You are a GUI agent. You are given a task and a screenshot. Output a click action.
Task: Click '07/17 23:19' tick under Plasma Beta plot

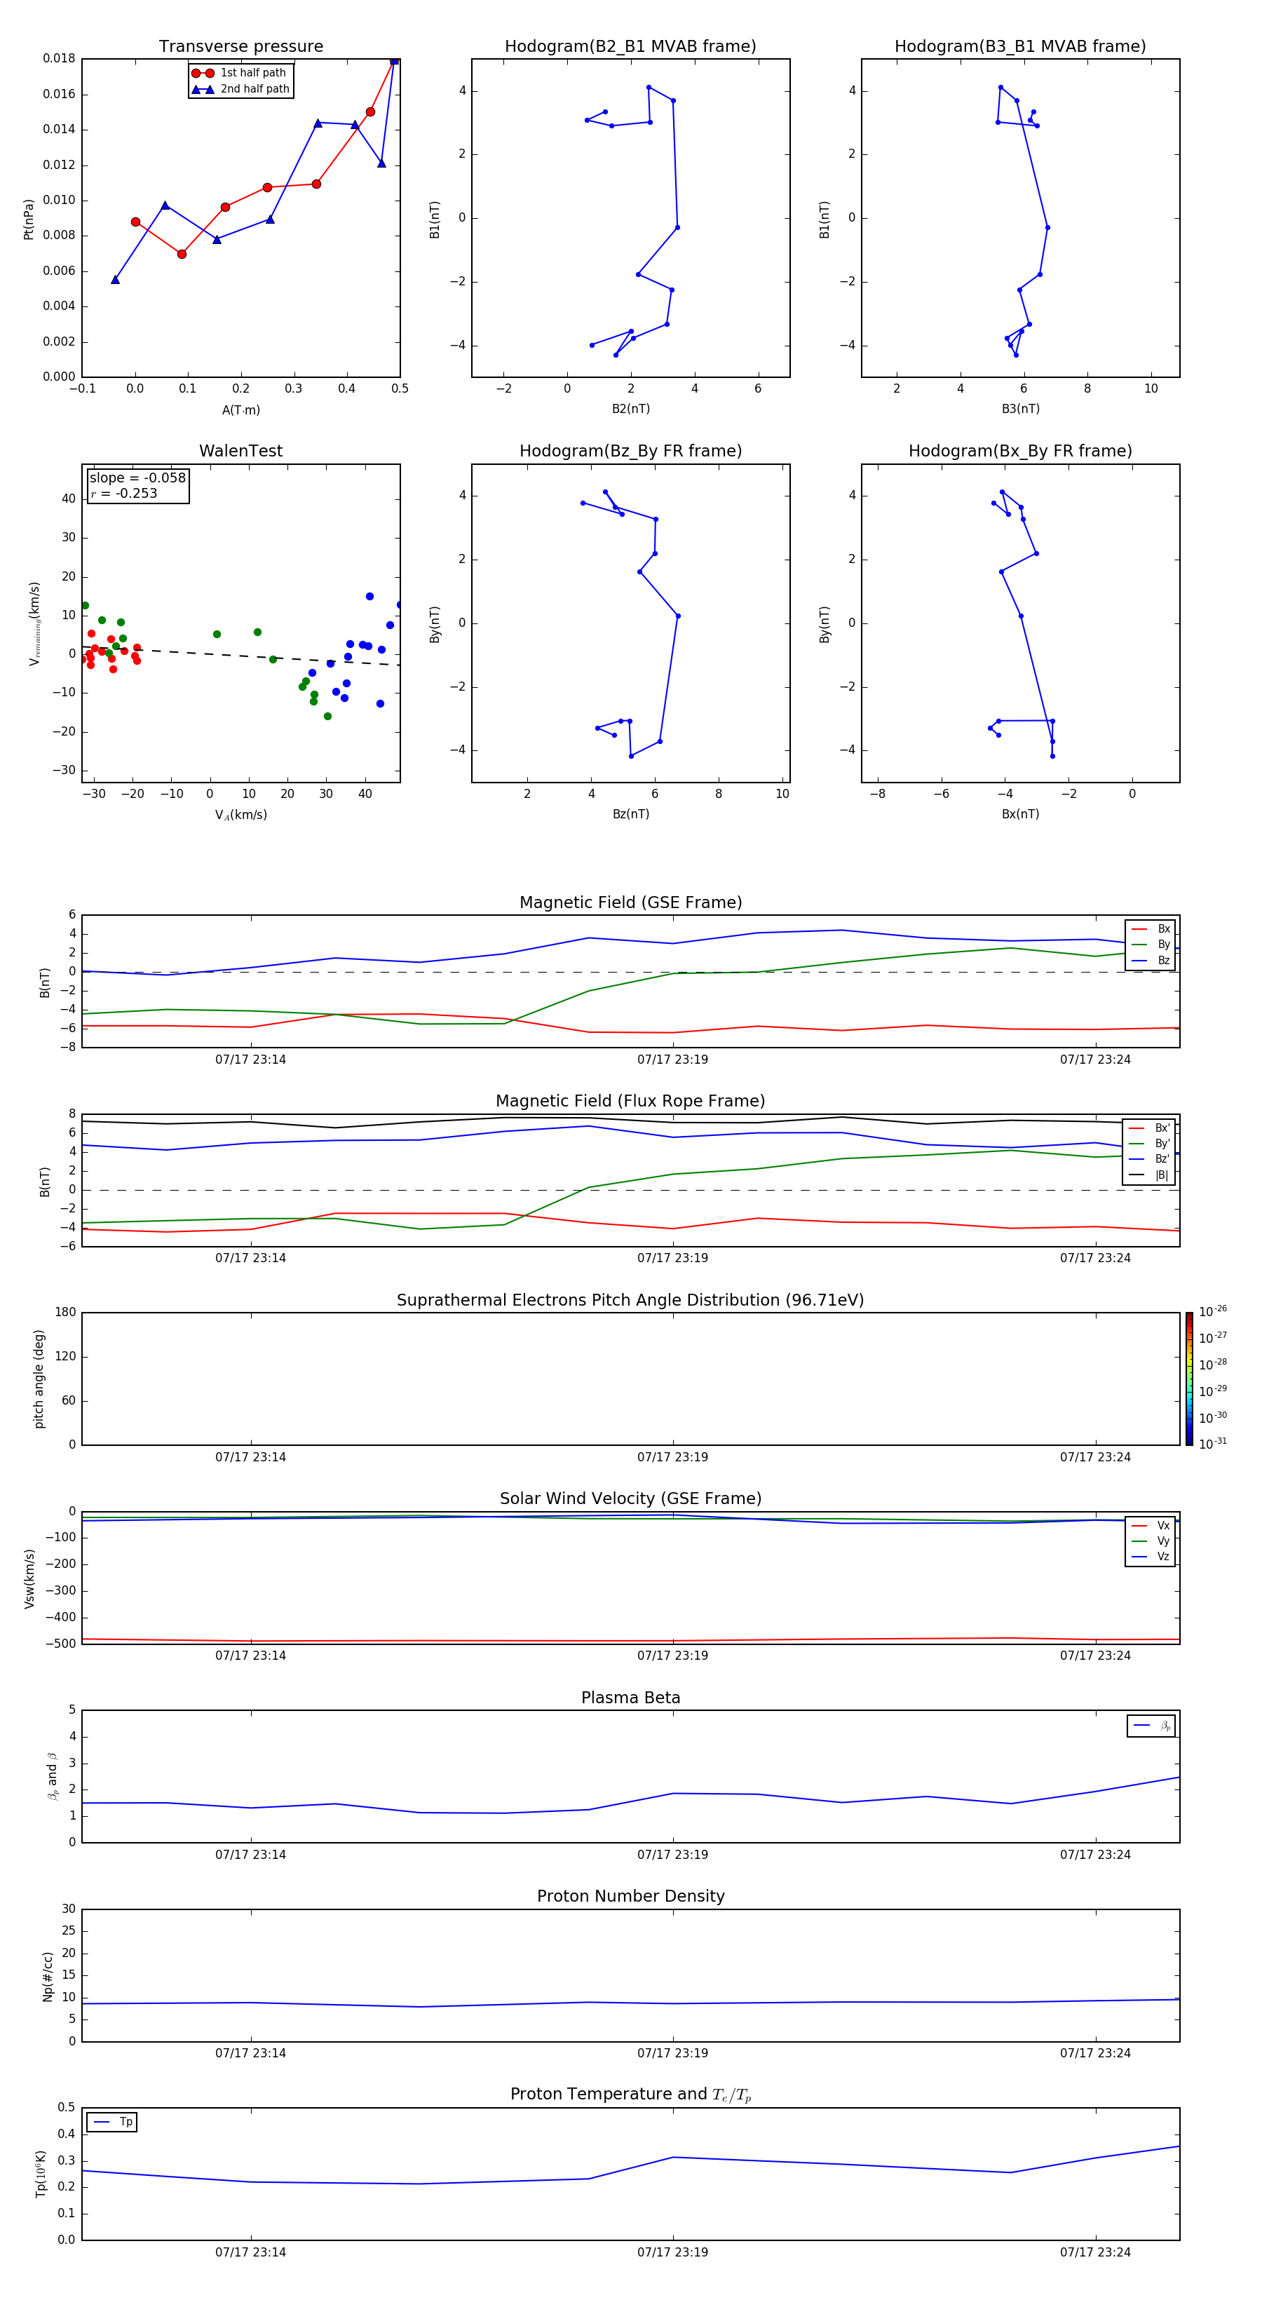click(x=673, y=1854)
